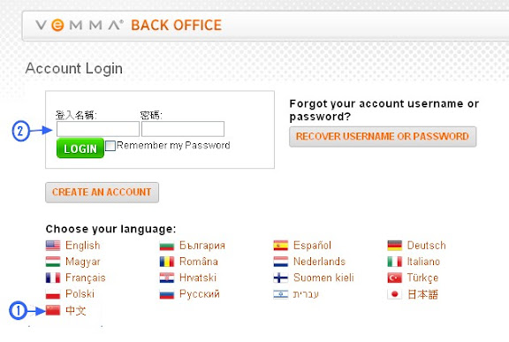Select the Italiano language link
This screenshot has width=509, height=342.
[423, 262]
